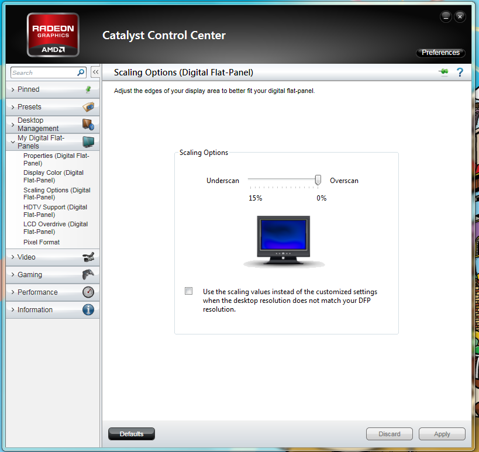479x452 pixels.
Task: Open help via the blue question mark icon
Action: click(459, 73)
